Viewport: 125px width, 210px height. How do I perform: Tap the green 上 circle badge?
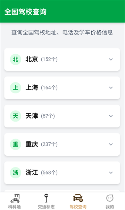[x=16, y=88]
